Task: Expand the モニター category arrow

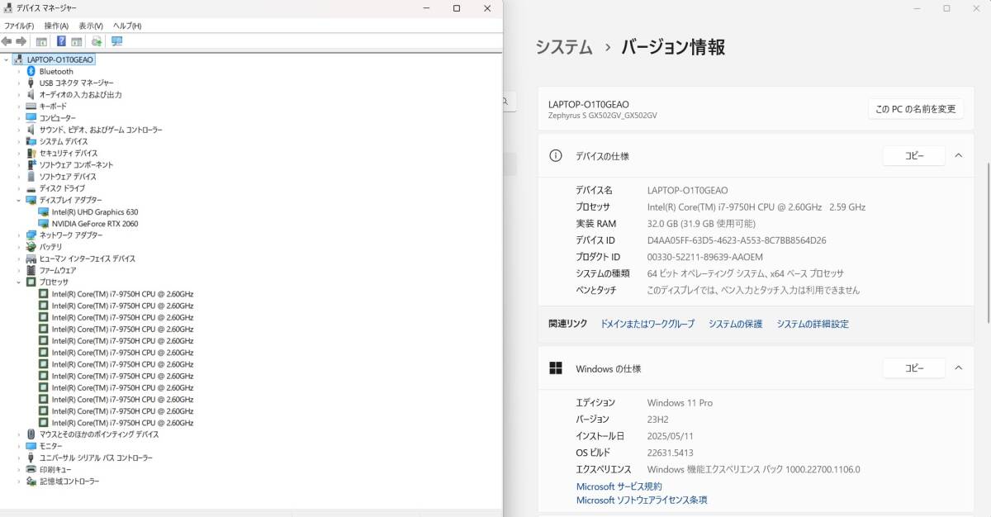Action: click(19, 446)
